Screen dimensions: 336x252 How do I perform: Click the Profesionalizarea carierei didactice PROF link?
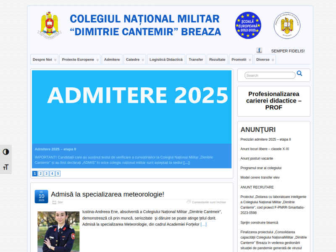click(x=274, y=101)
